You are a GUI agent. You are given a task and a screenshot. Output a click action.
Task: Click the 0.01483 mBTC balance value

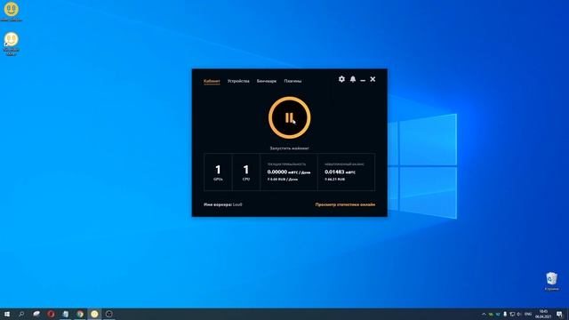tap(340, 172)
